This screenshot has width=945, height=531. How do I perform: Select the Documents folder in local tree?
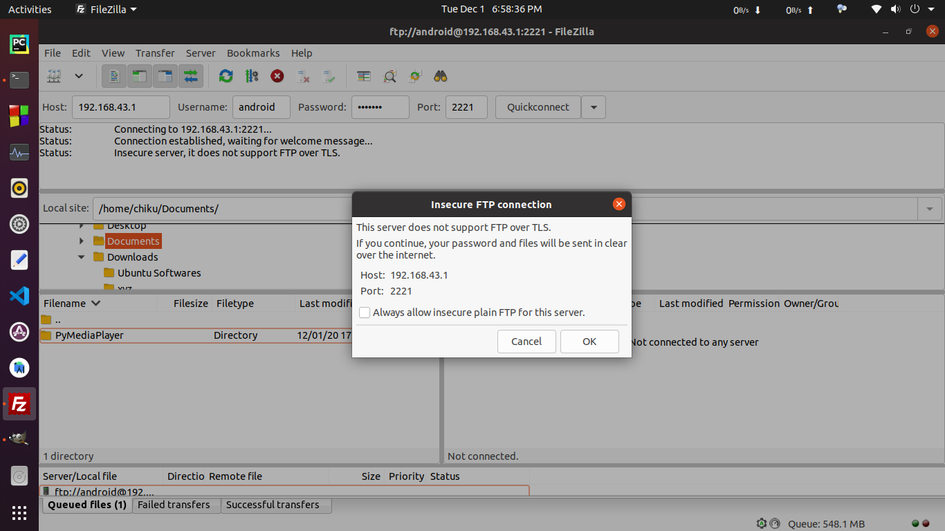pos(133,241)
